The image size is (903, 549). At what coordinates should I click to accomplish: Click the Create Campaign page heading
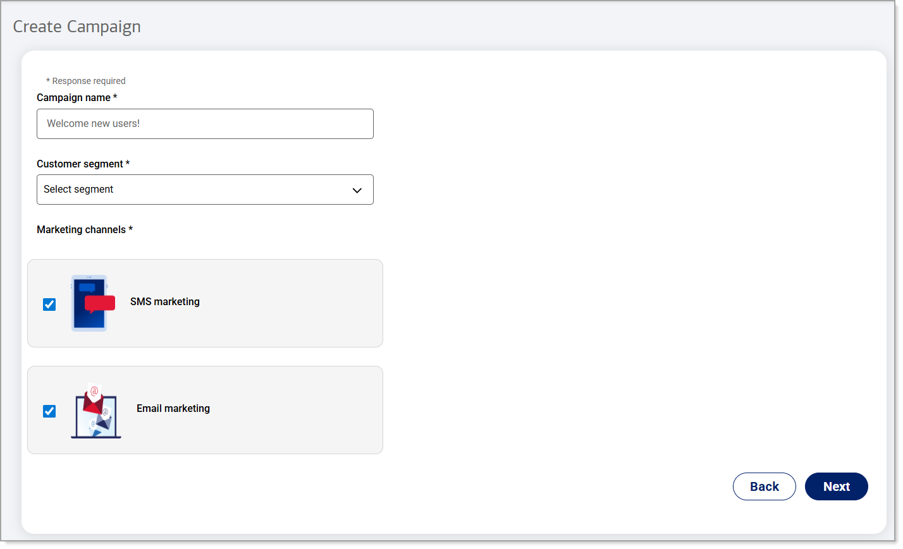(77, 27)
